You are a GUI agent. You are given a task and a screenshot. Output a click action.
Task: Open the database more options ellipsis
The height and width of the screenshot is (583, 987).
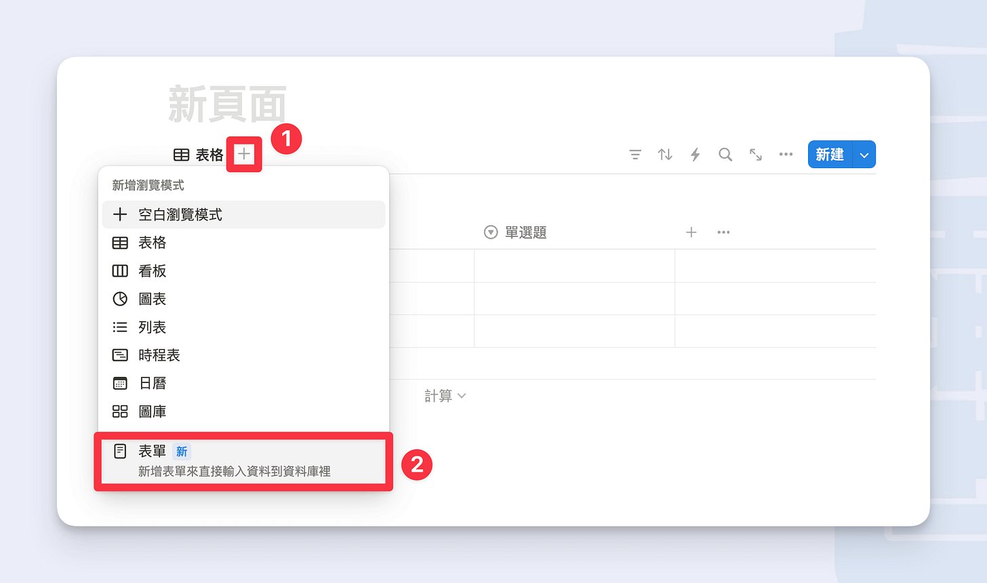point(786,155)
